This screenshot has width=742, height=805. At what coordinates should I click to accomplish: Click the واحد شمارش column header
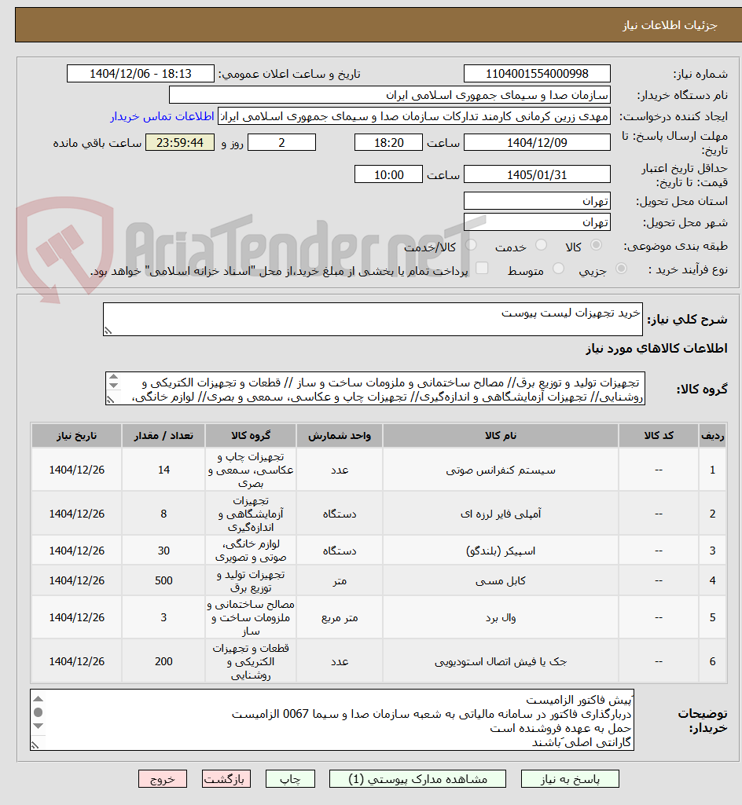point(339,436)
